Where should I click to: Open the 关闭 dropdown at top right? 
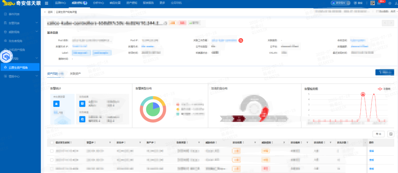tap(394, 11)
